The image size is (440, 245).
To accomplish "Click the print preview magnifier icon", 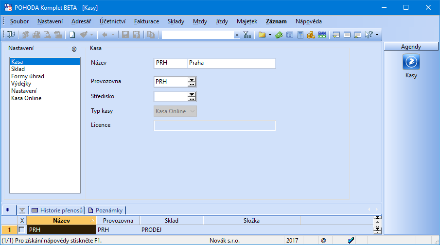I will click(47, 35).
